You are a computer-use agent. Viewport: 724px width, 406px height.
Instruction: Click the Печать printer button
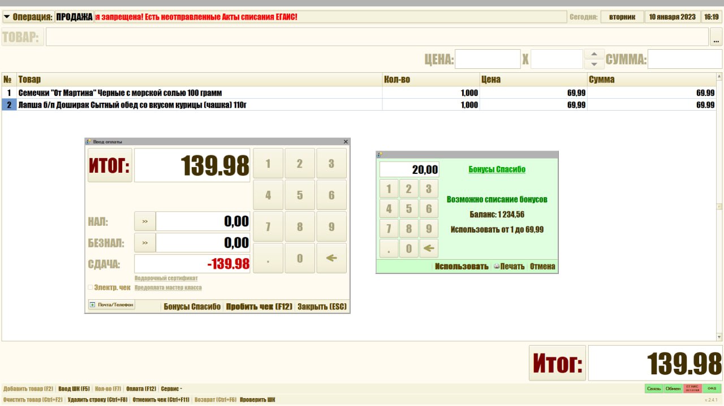(x=509, y=267)
